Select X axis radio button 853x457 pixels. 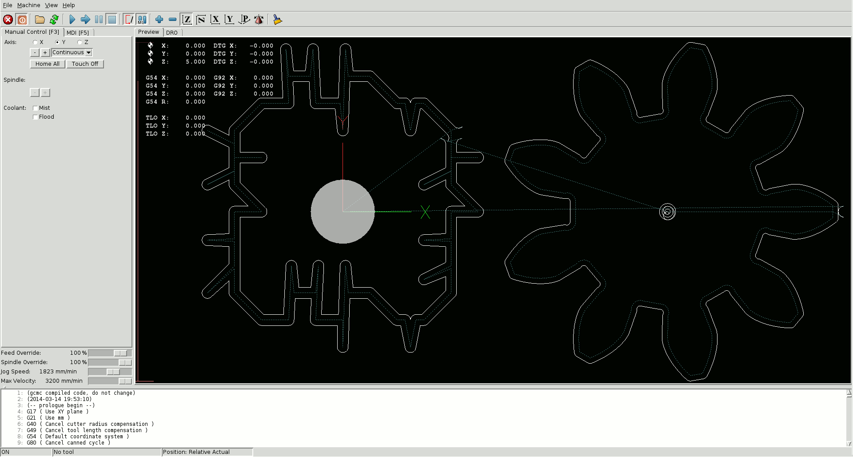[x=35, y=42]
